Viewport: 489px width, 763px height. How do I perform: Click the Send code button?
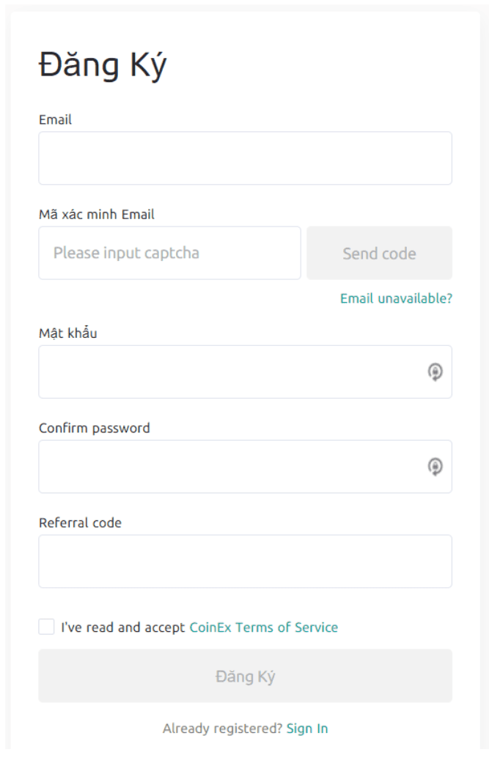380,253
